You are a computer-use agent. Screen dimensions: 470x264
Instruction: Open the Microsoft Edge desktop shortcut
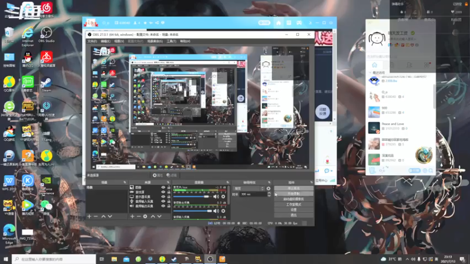click(x=9, y=234)
